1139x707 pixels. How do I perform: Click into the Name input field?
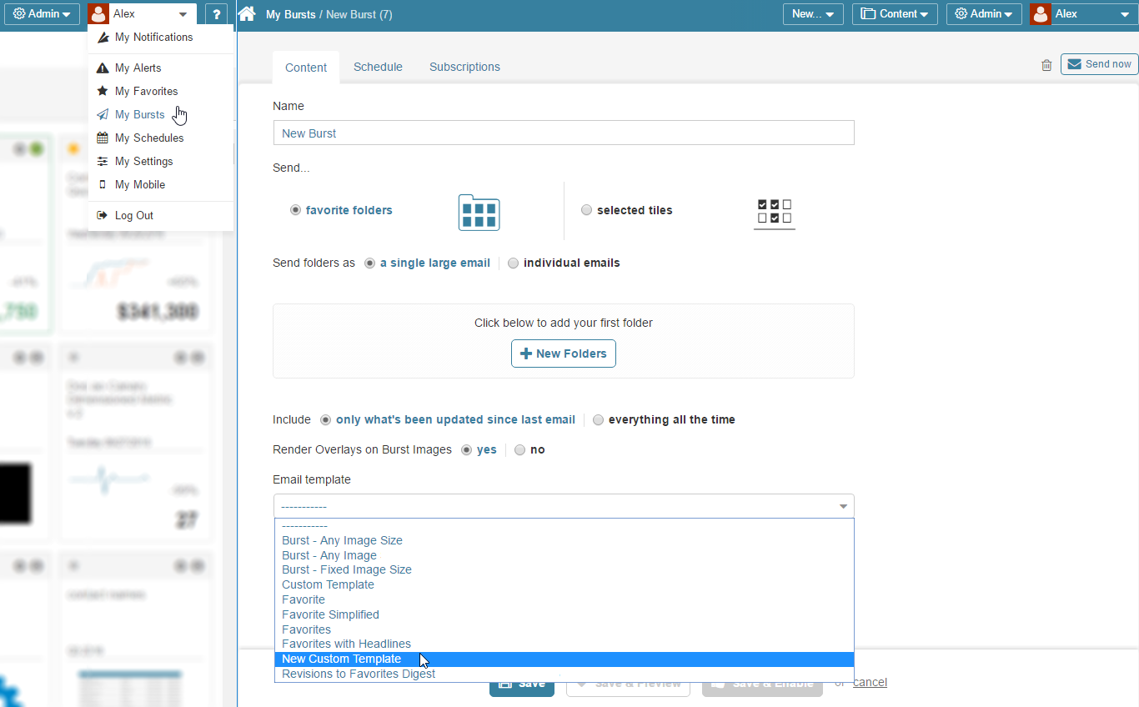pos(564,133)
